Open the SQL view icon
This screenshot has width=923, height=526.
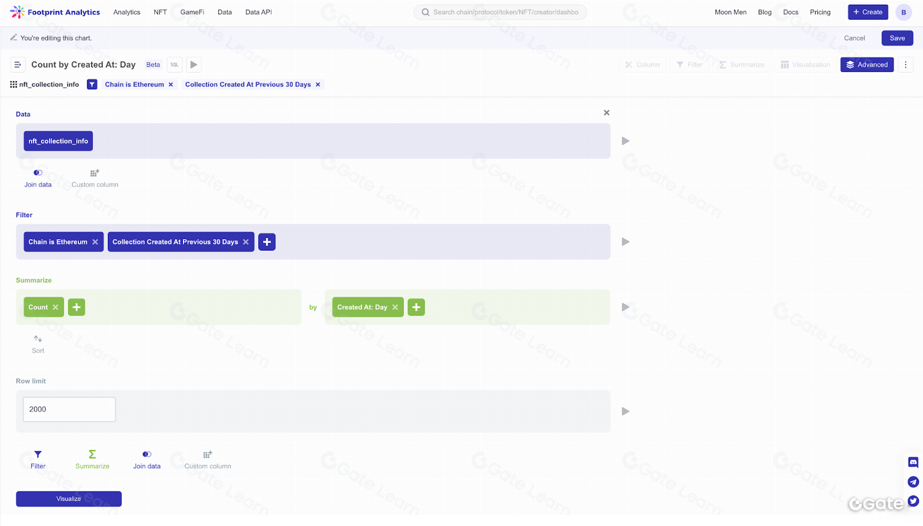(x=175, y=65)
